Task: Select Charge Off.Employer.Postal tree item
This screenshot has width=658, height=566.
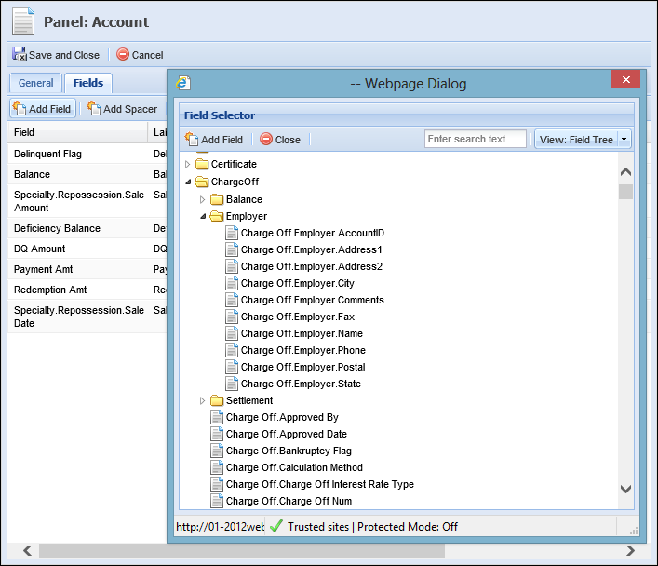Action: coord(303,367)
